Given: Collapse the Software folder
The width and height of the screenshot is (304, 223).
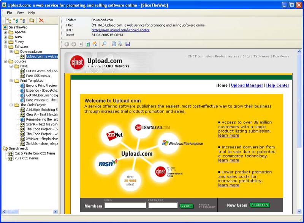Looking at the screenshot, I should pyautogui.click(x=5, y=47).
